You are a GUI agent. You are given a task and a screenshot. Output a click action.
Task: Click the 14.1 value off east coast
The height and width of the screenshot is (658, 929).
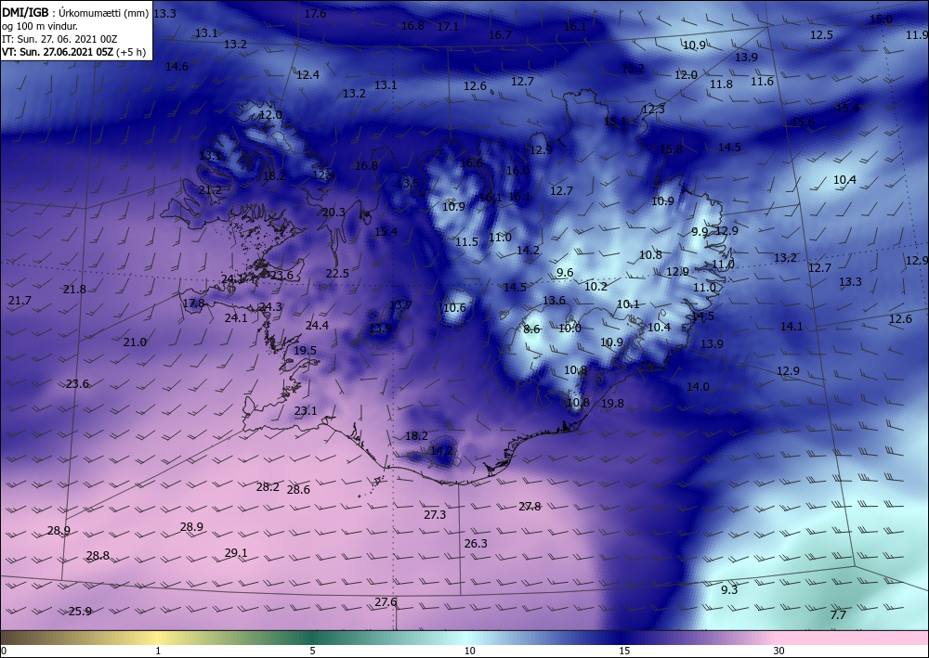792,327
